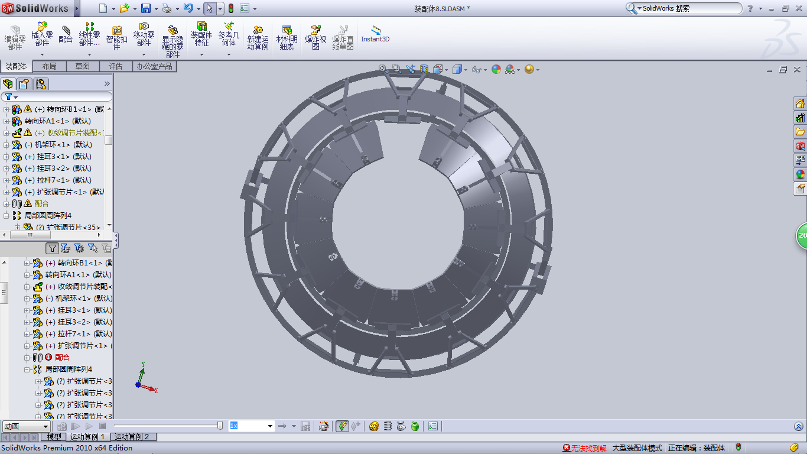Open the PropertyManager tab icon
Viewport: 807px width, 454px height.
(x=24, y=83)
